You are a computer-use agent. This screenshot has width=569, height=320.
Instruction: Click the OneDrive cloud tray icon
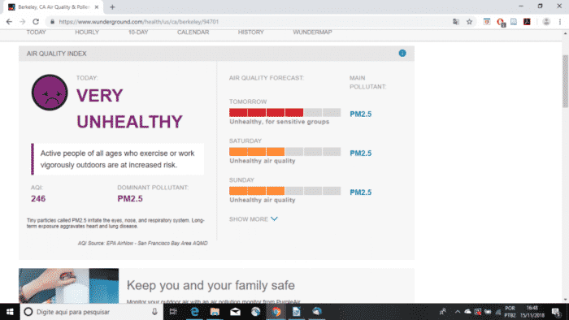tap(467, 312)
